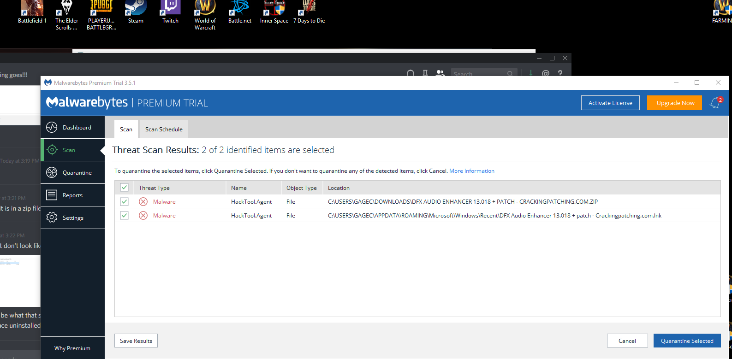Open the notification bell icon in the Discord window
The width and height of the screenshot is (732, 359).
pos(411,73)
